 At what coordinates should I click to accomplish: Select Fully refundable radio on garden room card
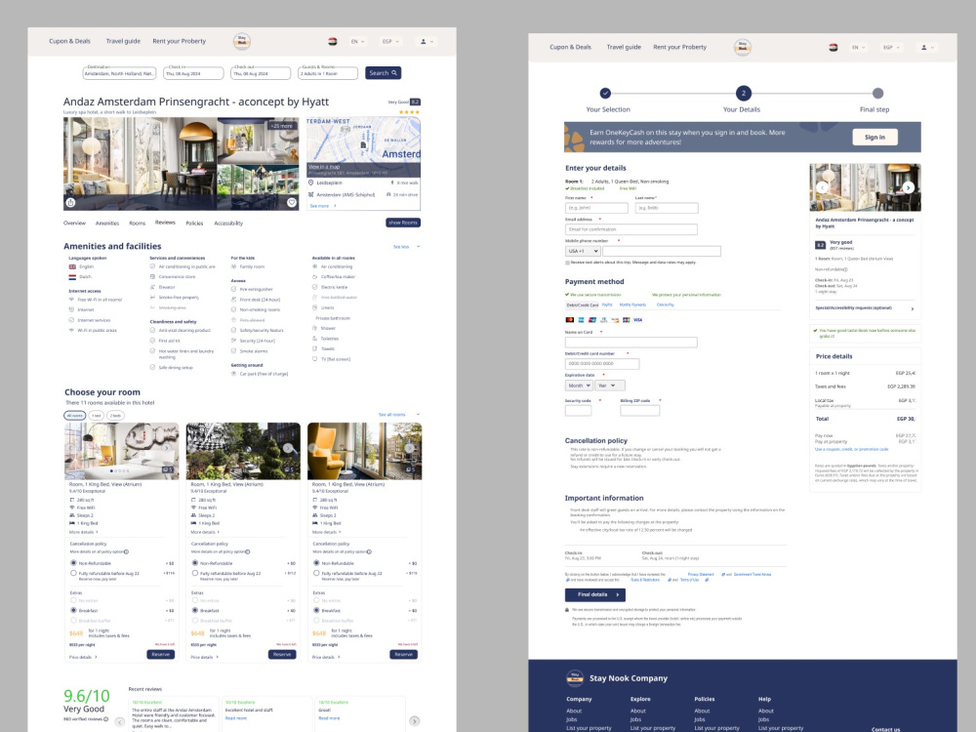click(x=195, y=573)
